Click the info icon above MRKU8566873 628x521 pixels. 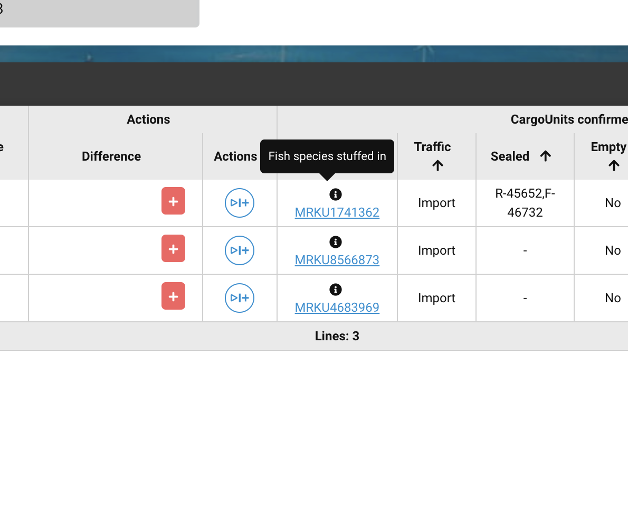pyautogui.click(x=336, y=242)
